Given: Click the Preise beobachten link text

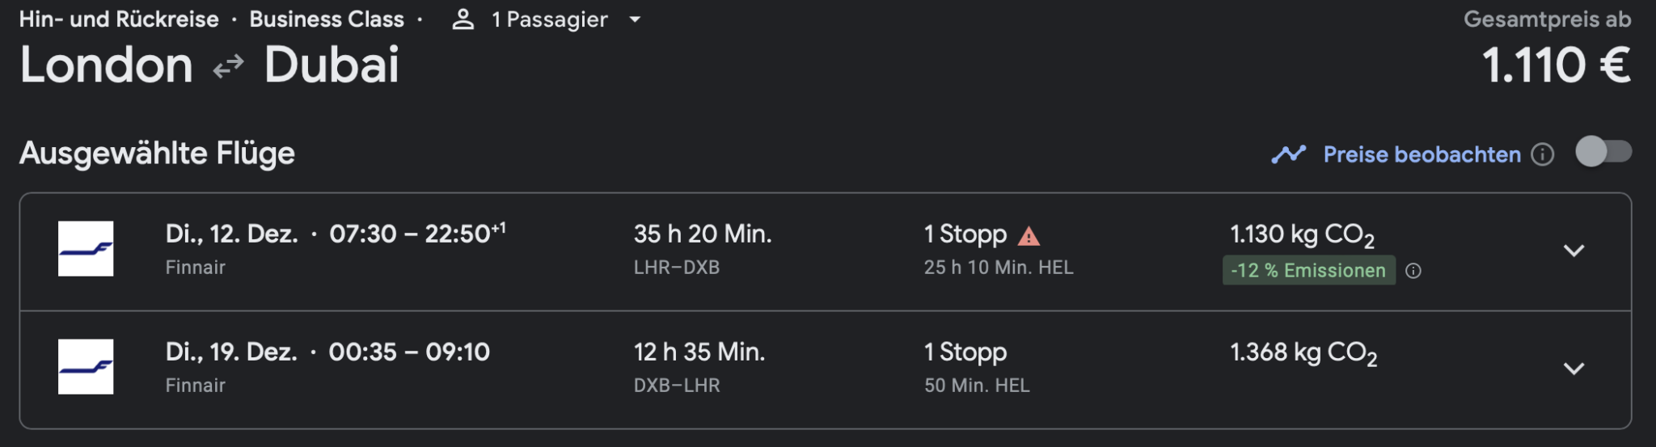Looking at the screenshot, I should (1422, 154).
